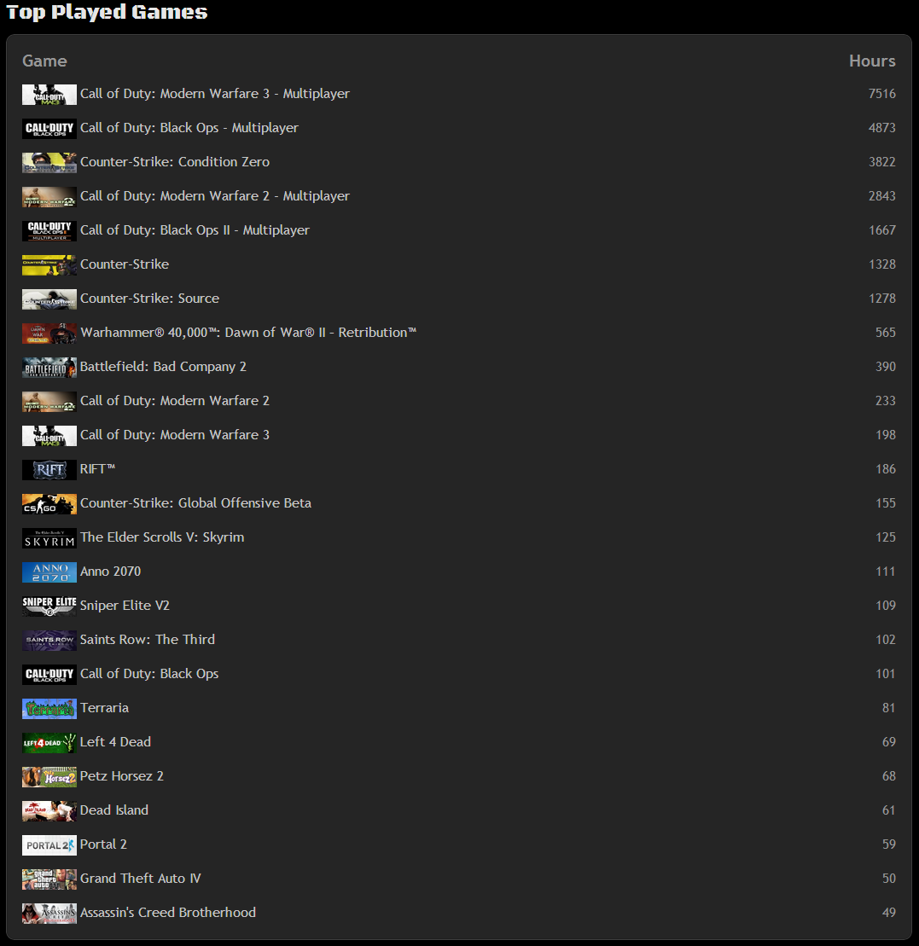This screenshot has height=946, width=919.
Task: Click the Skyrim logo thumbnail
Action: coord(49,538)
